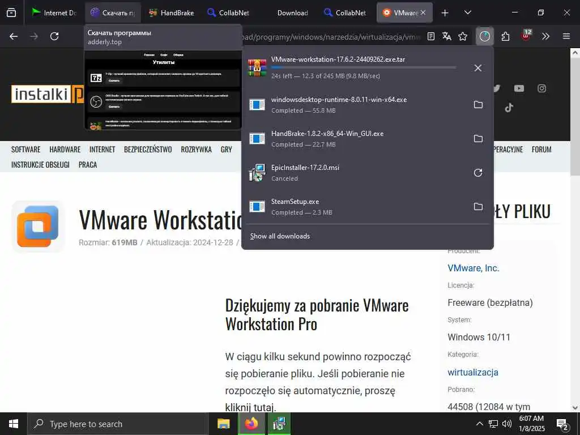Image resolution: width=580 pixels, height=435 pixels.
Task: Open the FORUM menu item
Action: tap(541, 150)
